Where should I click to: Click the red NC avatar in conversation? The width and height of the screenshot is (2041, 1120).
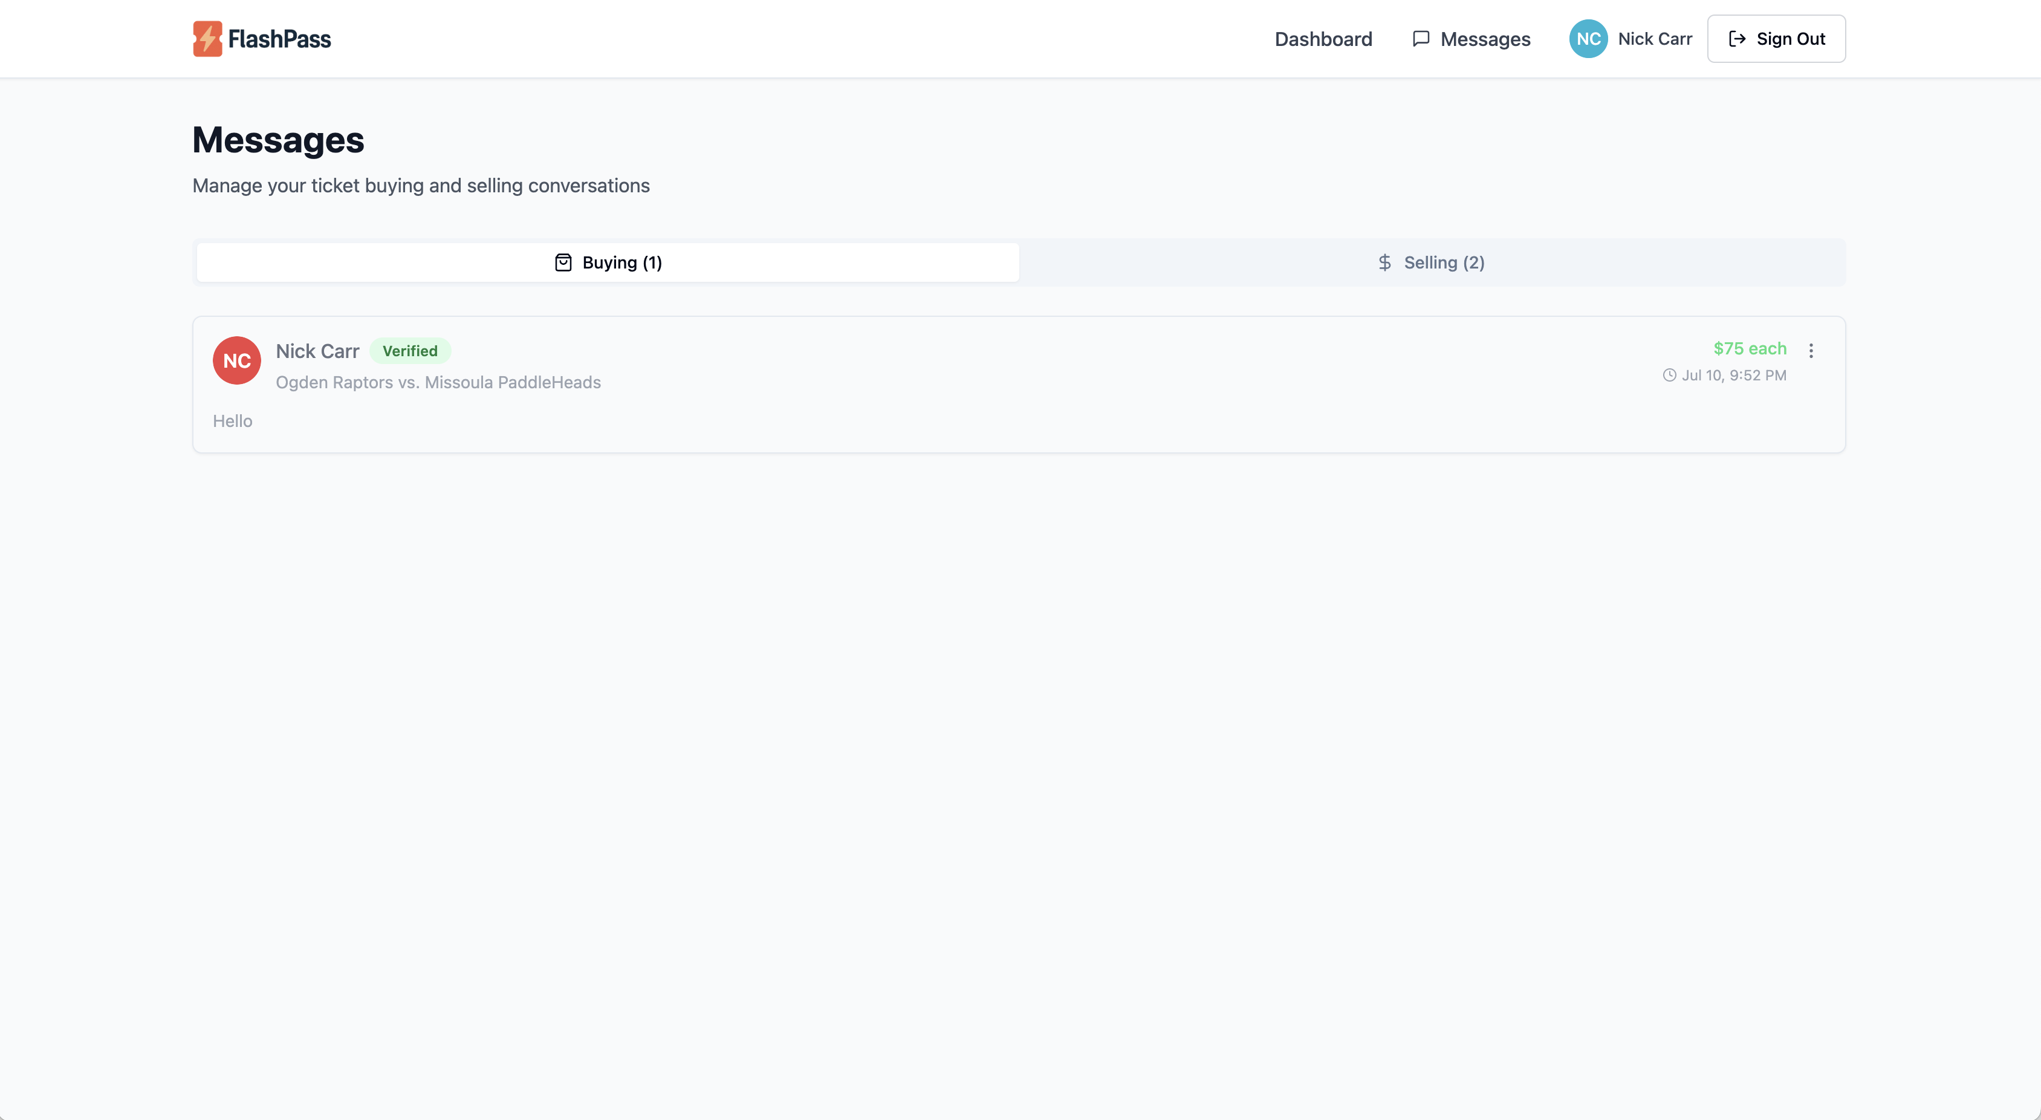click(x=237, y=360)
